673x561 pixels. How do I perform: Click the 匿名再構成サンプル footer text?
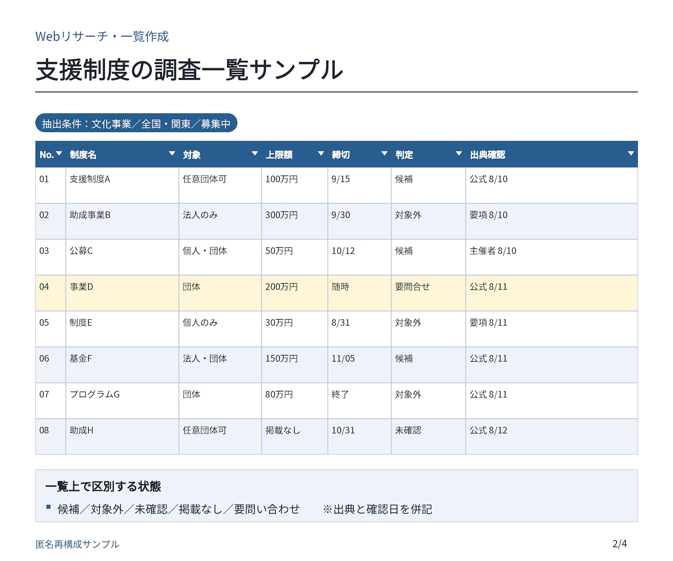77,544
